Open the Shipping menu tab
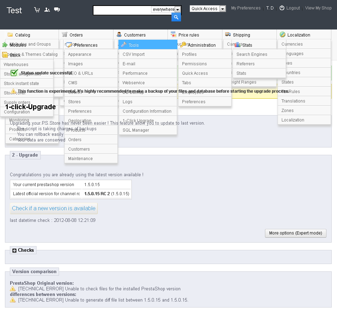The image size is (337, 310). coord(250,35)
